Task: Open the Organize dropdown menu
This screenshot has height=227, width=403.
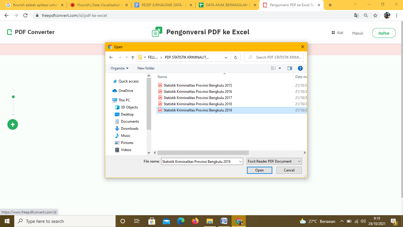Action: (x=119, y=68)
